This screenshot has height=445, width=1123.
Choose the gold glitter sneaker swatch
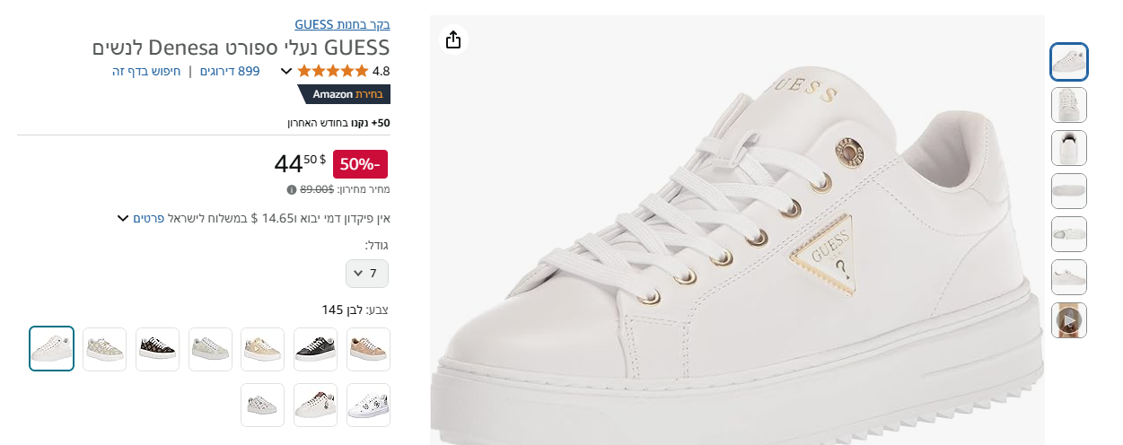(262, 349)
